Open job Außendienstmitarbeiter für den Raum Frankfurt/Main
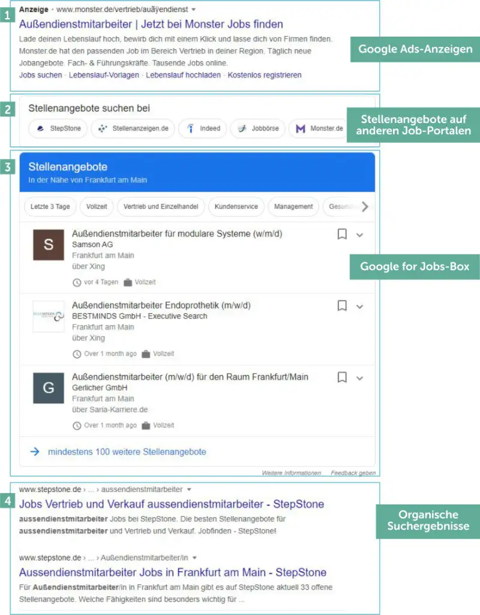 [190, 377]
